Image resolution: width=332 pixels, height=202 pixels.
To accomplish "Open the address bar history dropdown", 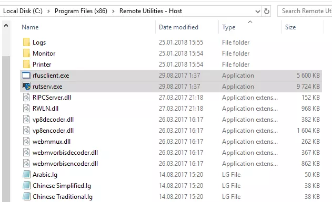I will (x=257, y=11).
